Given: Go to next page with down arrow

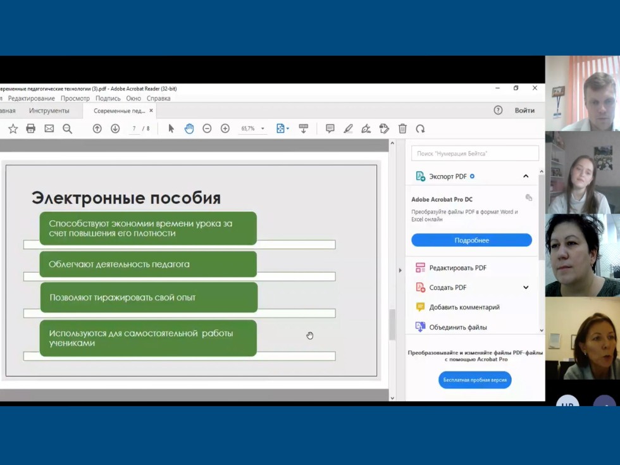Looking at the screenshot, I should point(115,128).
